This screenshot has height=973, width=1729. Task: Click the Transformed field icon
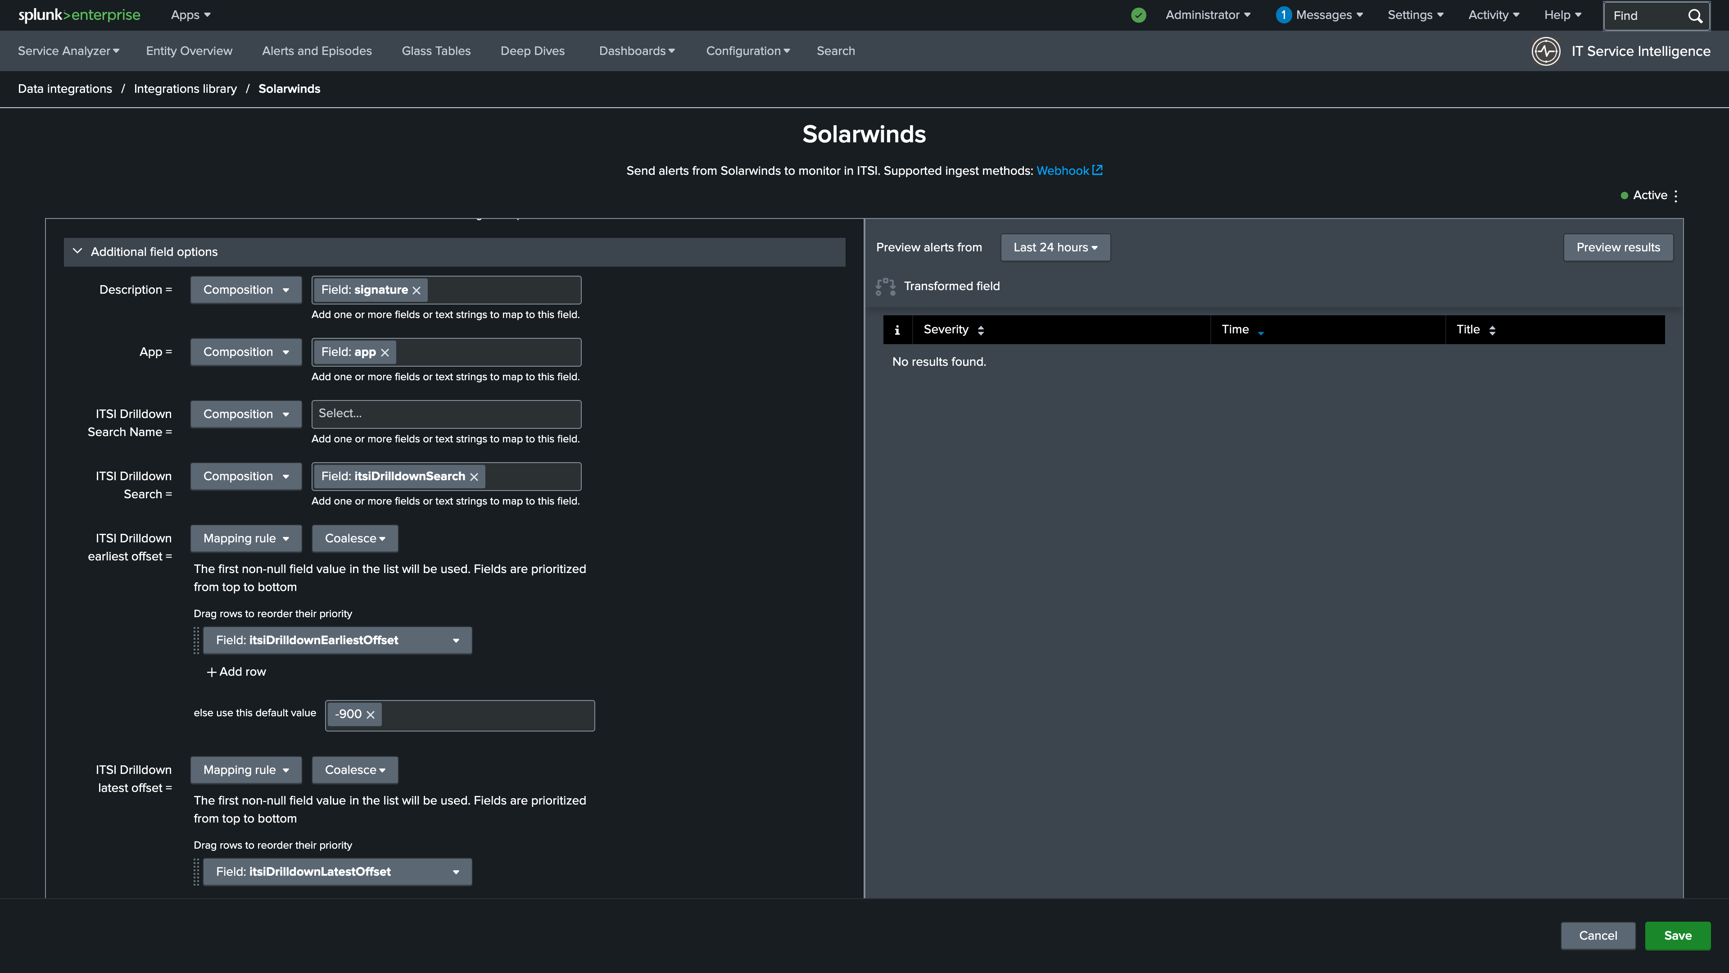coord(885,287)
